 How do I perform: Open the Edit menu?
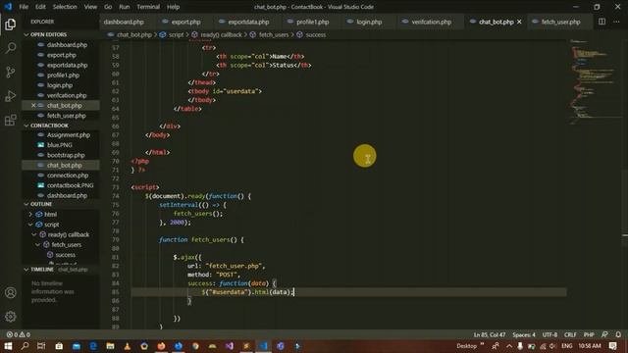40,7
